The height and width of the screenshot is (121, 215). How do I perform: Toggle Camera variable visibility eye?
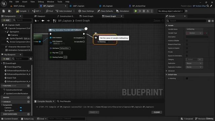point(21,108)
